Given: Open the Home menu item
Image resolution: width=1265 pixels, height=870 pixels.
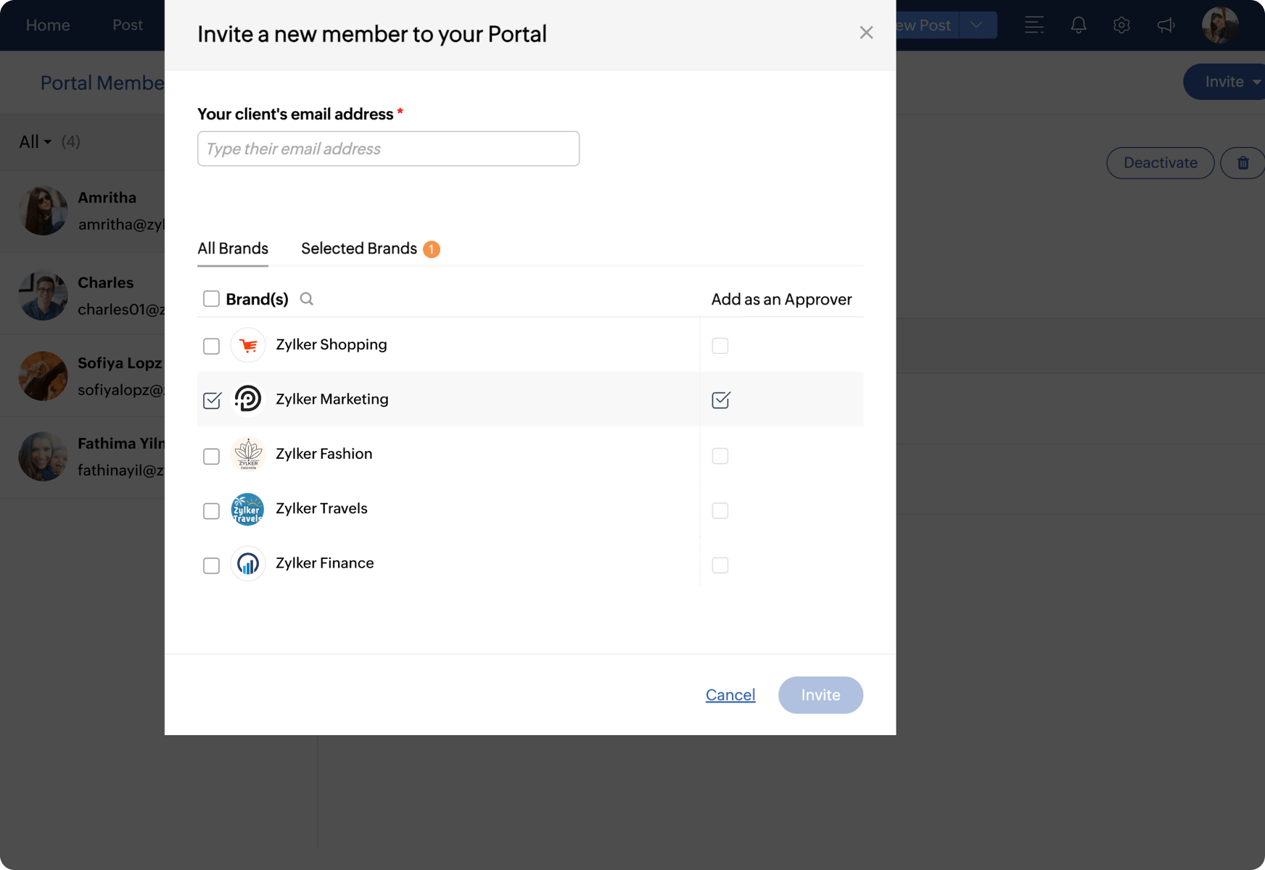Looking at the screenshot, I should click(x=48, y=25).
